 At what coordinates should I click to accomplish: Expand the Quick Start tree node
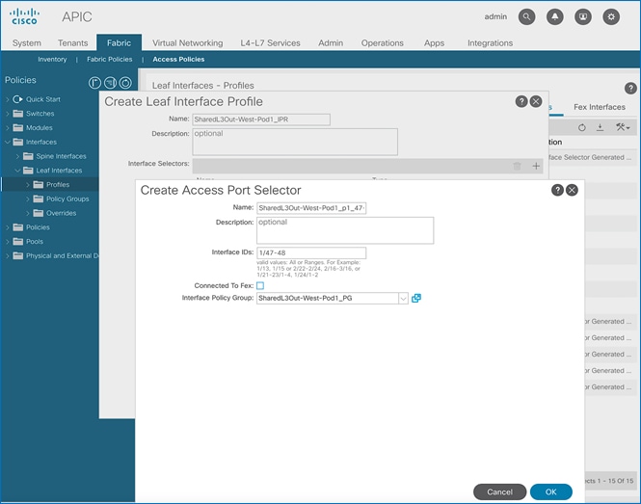pos(8,99)
